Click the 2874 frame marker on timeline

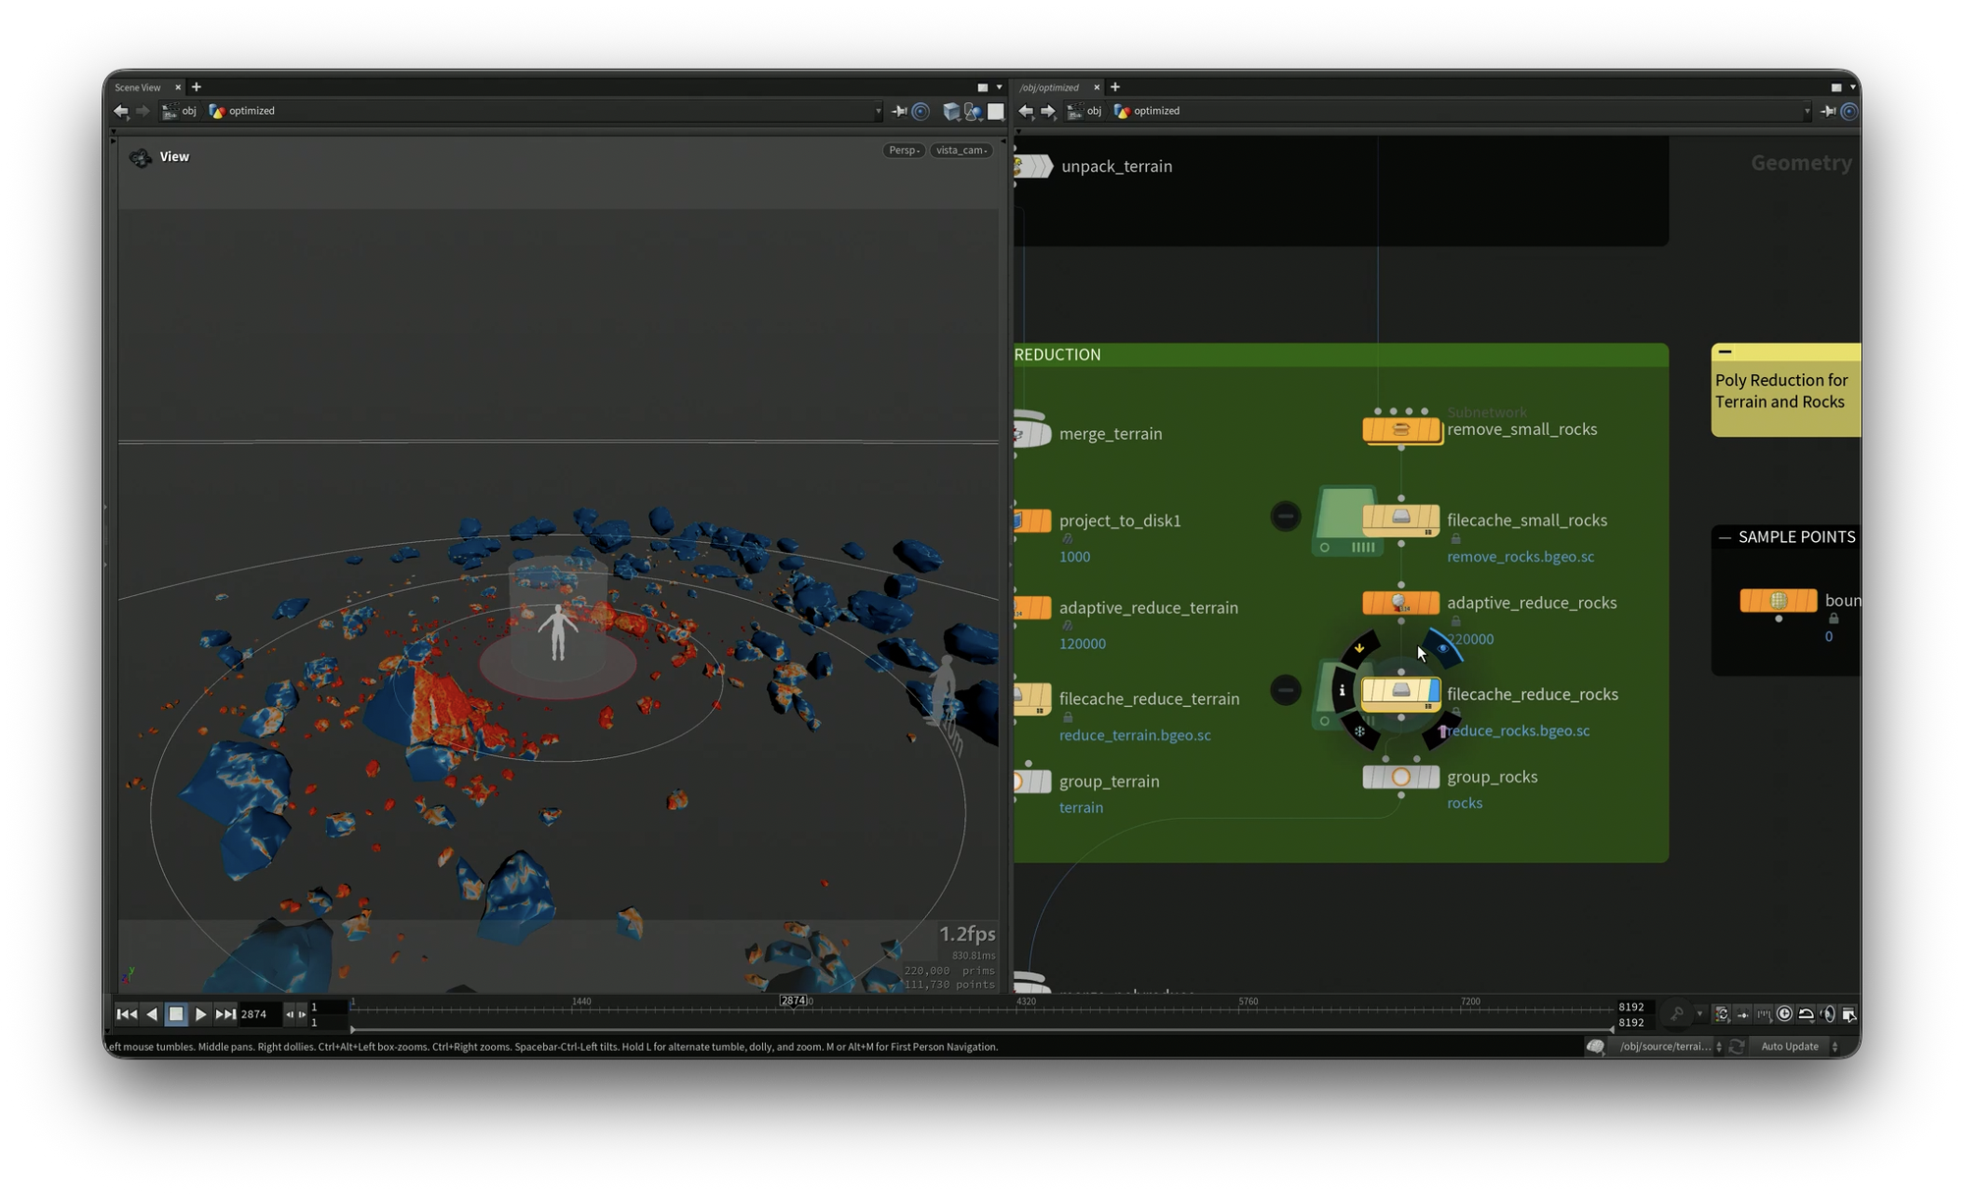point(793,1001)
